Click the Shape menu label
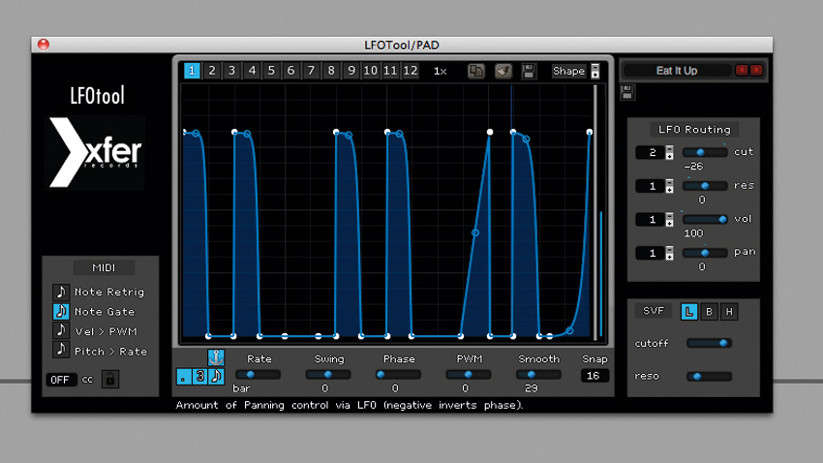 (569, 71)
